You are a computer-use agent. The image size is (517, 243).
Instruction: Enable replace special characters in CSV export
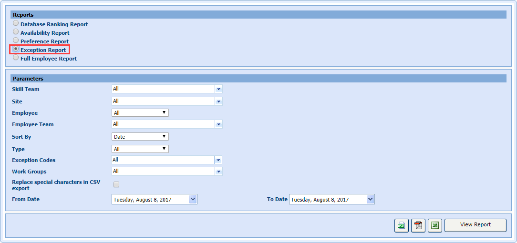116,184
